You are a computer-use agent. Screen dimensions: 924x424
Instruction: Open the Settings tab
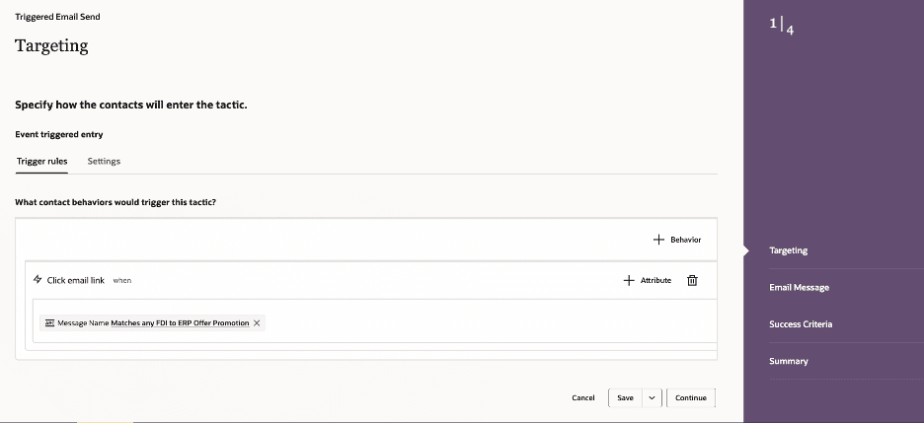[104, 162]
